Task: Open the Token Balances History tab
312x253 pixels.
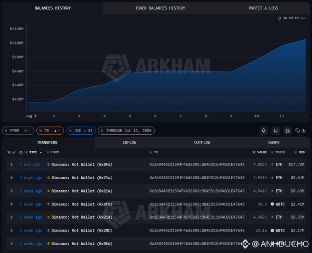Action: pyautogui.click(x=160, y=8)
